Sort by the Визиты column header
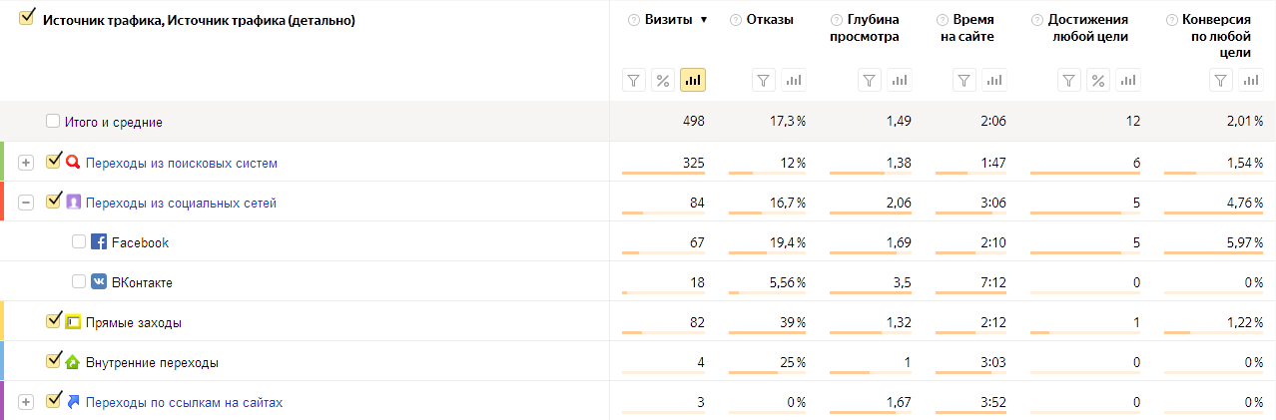The image size is (1276, 420). [x=671, y=20]
